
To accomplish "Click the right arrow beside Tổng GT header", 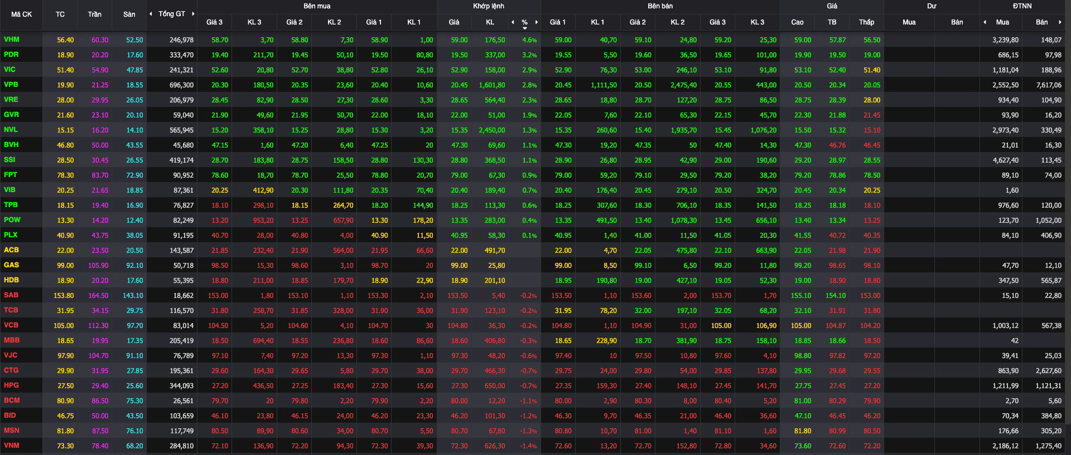I will click(193, 14).
